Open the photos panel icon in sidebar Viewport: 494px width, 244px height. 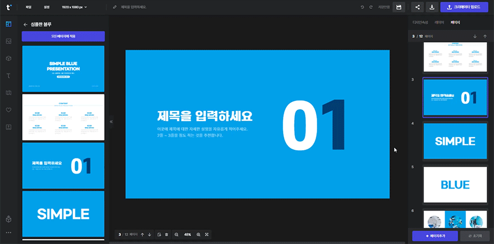[8, 41]
